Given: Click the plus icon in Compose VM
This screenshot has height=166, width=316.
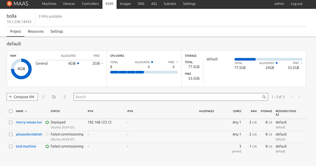Looking at the screenshot, I should [x=11, y=97].
